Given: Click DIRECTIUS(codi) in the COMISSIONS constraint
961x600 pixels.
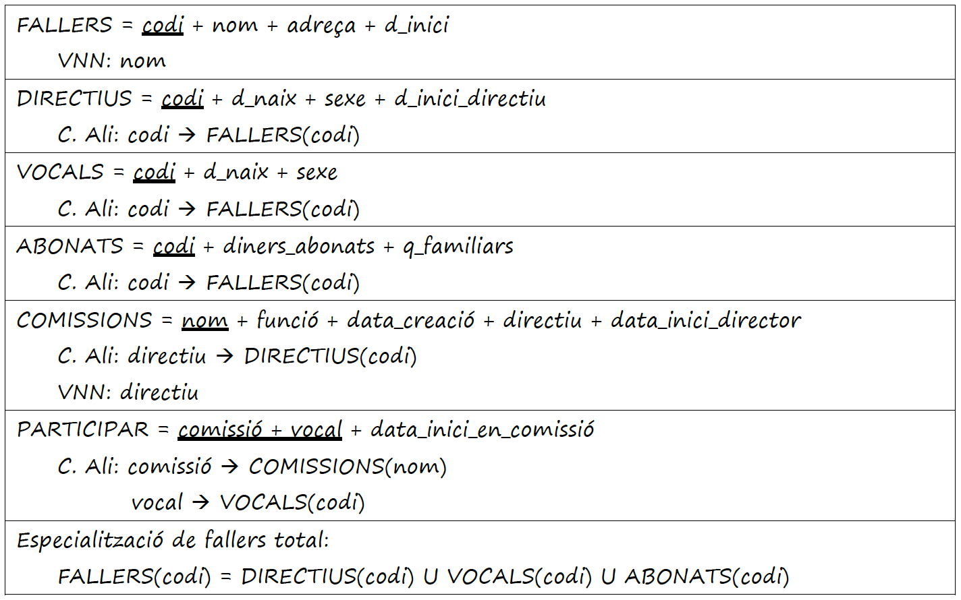Looking at the screenshot, I should [330, 356].
